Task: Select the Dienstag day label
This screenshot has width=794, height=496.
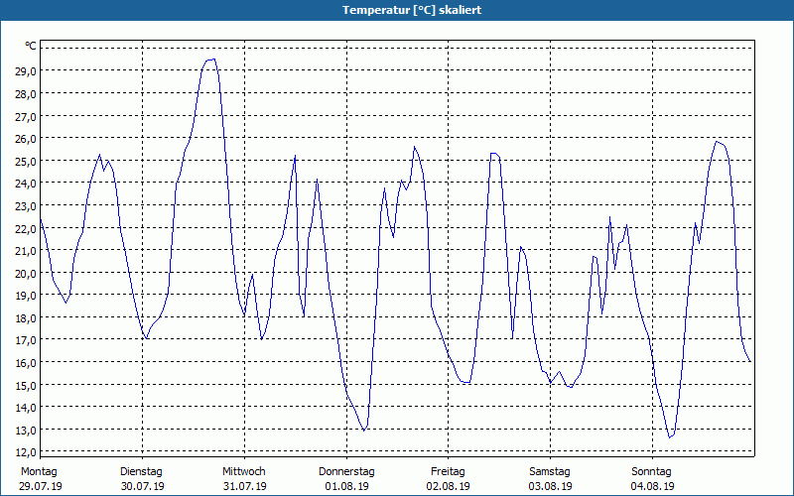Action: click(x=141, y=472)
